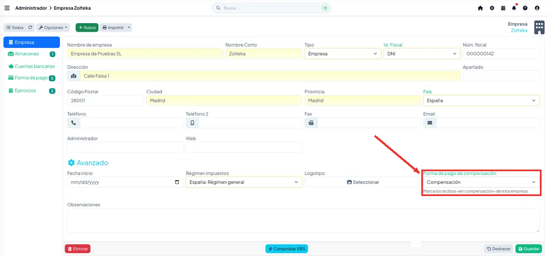Viewport: 548px width, 256px height.
Task: Click Comprobar VIES button
Action: (286, 249)
